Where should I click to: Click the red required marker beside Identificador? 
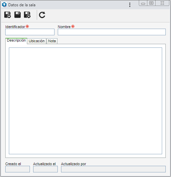point(27,26)
